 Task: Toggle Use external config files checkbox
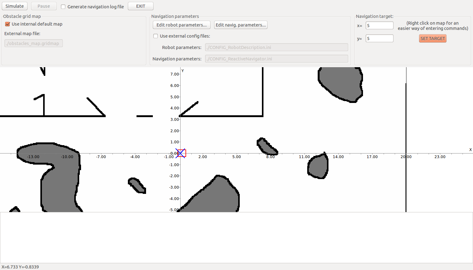pyautogui.click(x=156, y=36)
